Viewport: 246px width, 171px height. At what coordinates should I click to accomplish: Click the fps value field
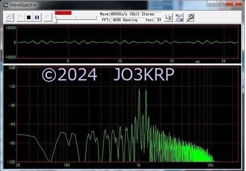pyautogui.click(x=158, y=20)
